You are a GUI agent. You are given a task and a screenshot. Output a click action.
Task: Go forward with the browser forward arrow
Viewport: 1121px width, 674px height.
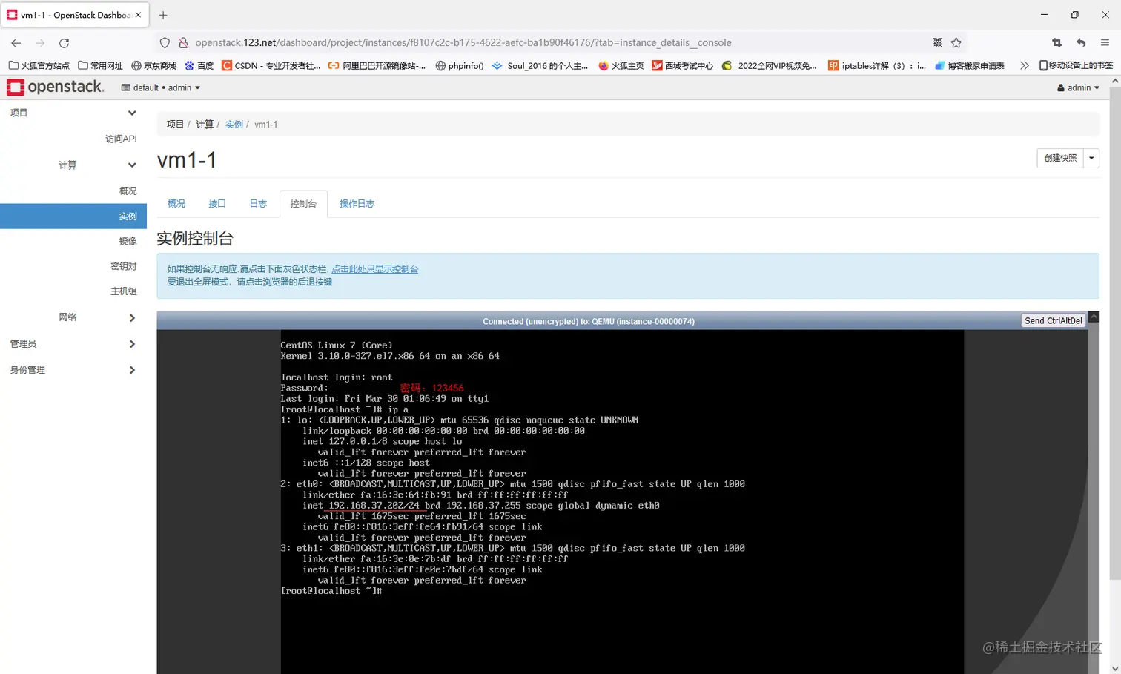(40, 43)
